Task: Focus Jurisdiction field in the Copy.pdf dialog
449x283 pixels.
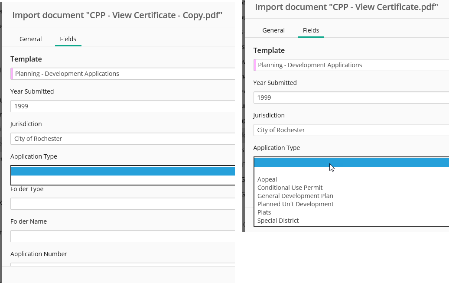Action: (x=123, y=139)
